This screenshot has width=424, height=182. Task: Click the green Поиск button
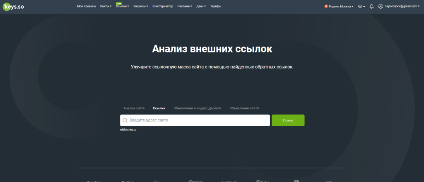click(x=288, y=120)
